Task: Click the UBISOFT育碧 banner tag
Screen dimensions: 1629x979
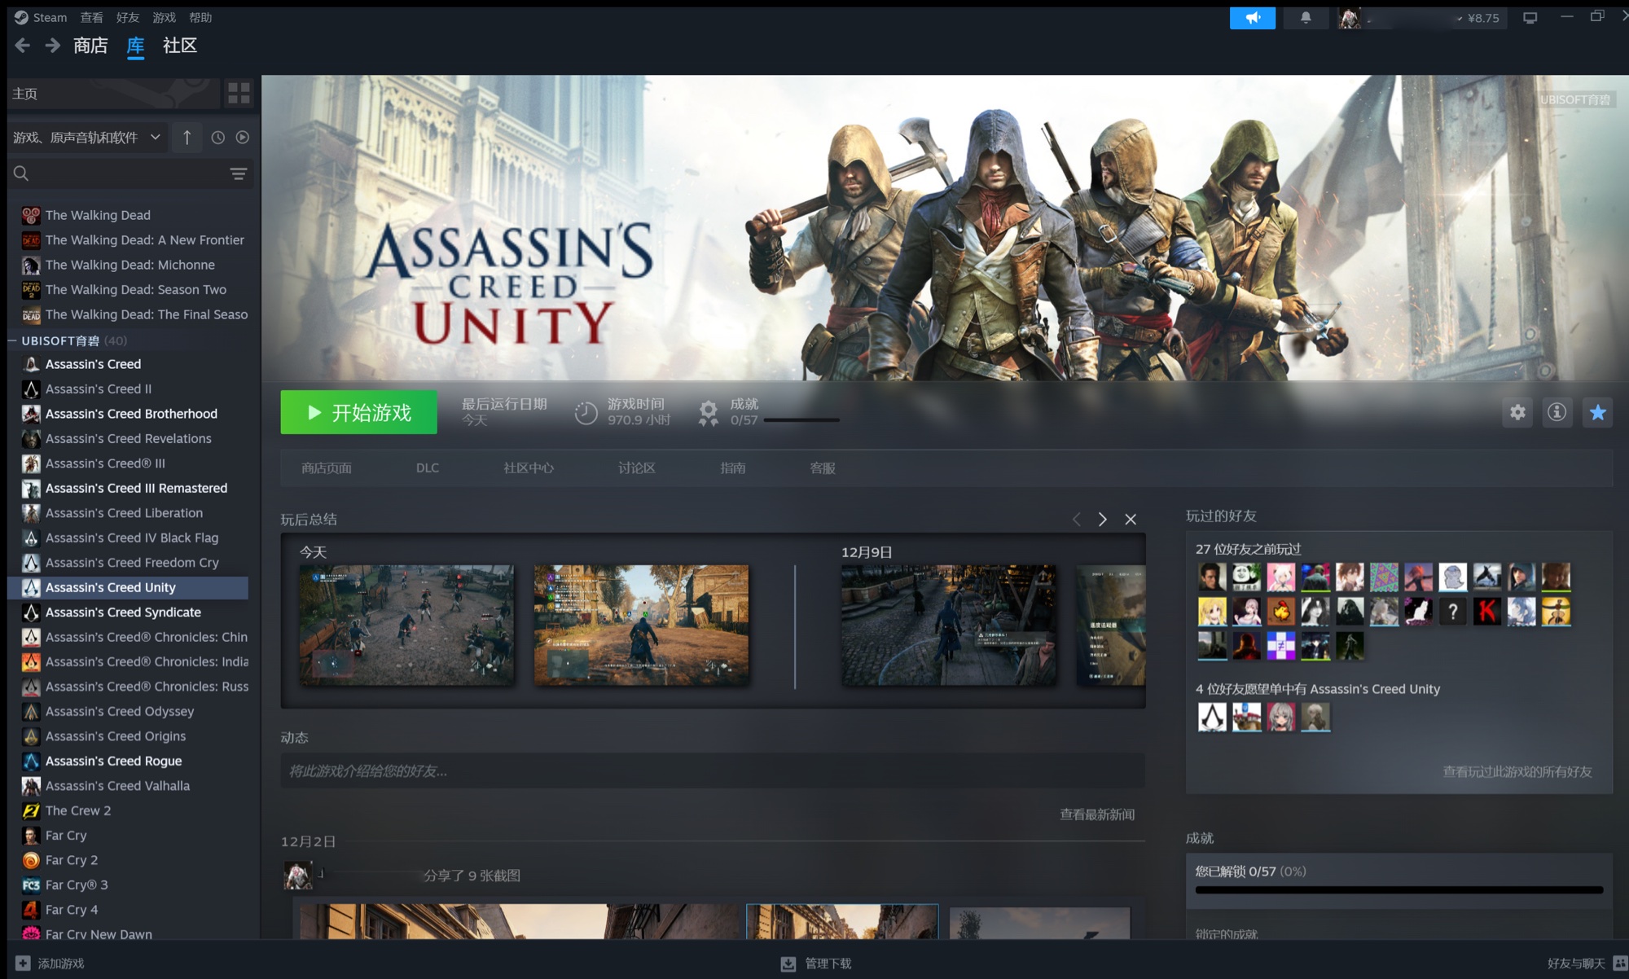Action: click(x=1575, y=99)
